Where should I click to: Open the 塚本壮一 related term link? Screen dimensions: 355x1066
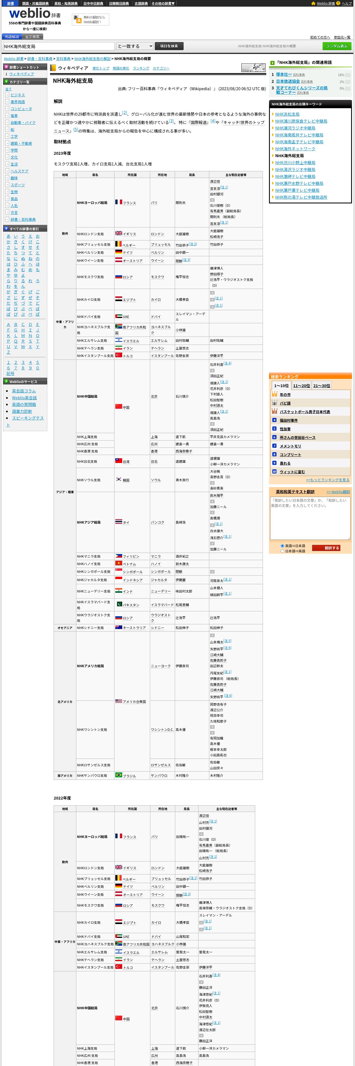284,74
